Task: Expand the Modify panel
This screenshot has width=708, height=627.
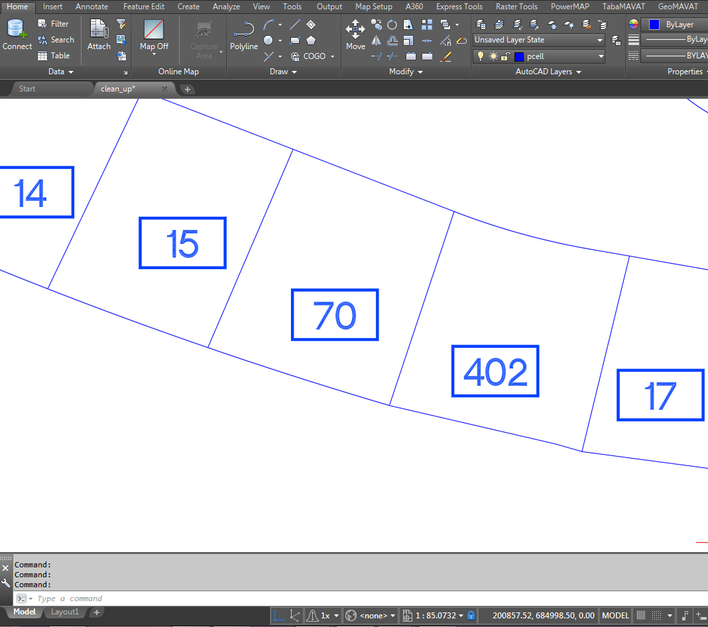Action: (406, 72)
